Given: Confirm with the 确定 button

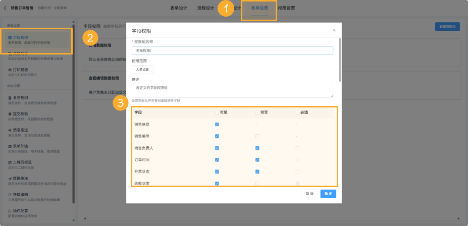Looking at the screenshot, I should coord(328,194).
